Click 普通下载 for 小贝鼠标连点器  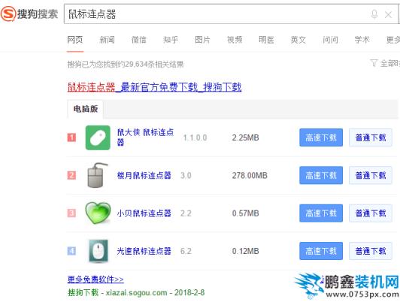(371, 213)
